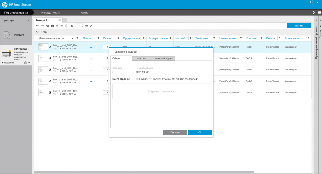Screen dimensions: 322x174
Task: Collapse the Принтеры panel arrow
Action: [29, 20]
